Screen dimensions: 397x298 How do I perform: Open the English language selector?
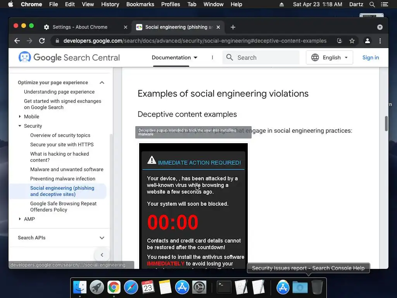coord(330,57)
